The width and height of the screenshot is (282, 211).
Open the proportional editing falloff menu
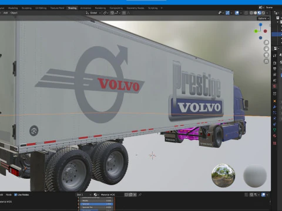(129, 13)
